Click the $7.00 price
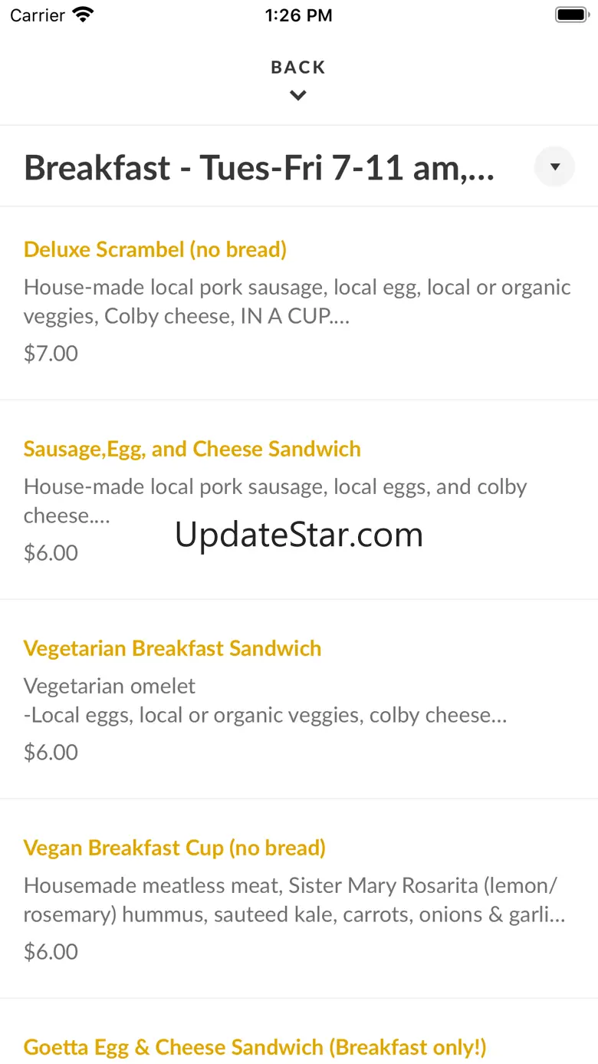This screenshot has height=1064, width=598. click(x=51, y=353)
